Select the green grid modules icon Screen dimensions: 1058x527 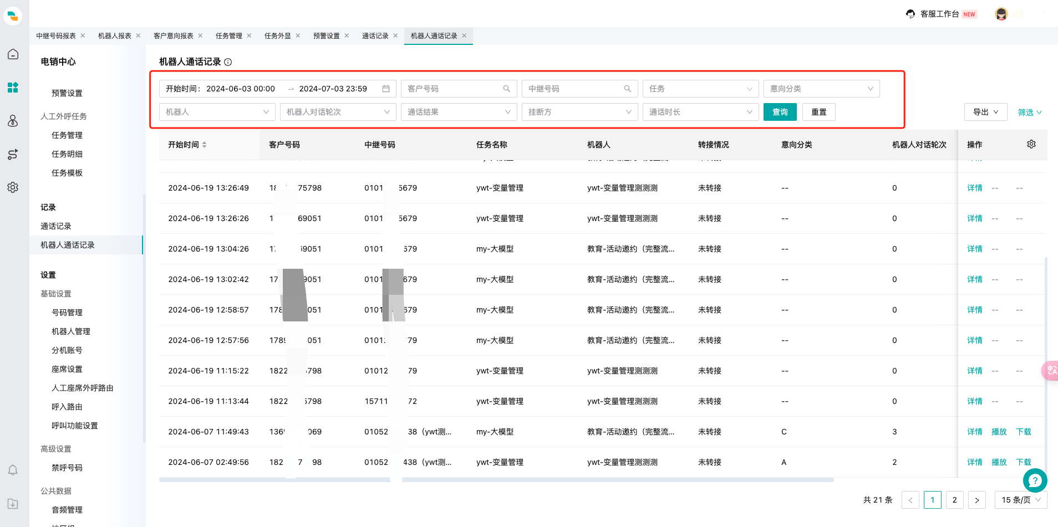point(13,88)
